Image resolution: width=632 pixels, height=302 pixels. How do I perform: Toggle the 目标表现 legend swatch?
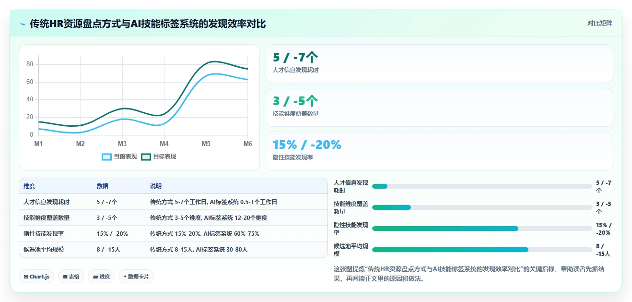(146, 157)
